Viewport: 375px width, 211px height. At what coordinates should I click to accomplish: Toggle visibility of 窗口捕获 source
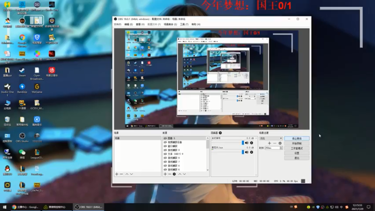click(x=165, y=146)
